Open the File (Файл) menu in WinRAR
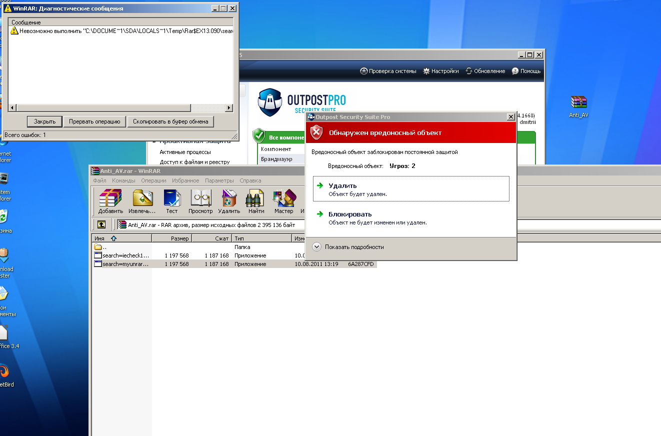Image resolution: width=661 pixels, height=436 pixels. tap(99, 180)
